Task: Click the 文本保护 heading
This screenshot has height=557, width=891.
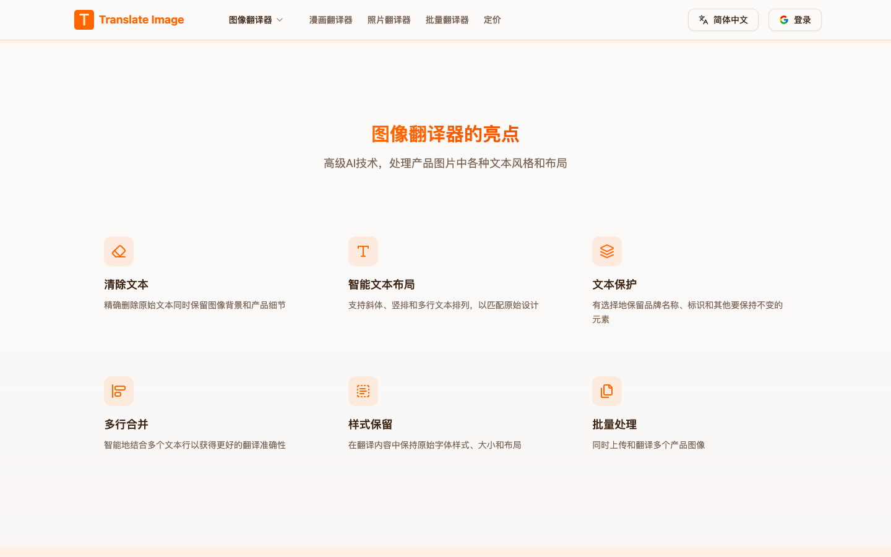Action: pyautogui.click(x=614, y=285)
